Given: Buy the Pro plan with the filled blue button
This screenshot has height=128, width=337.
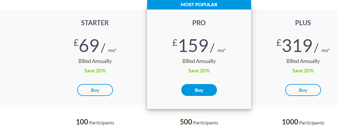Looking at the screenshot, I should click(199, 90).
